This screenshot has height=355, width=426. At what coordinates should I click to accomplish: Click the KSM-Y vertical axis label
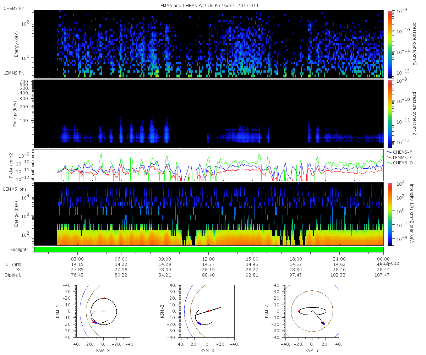pyautogui.click(x=58, y=311)
